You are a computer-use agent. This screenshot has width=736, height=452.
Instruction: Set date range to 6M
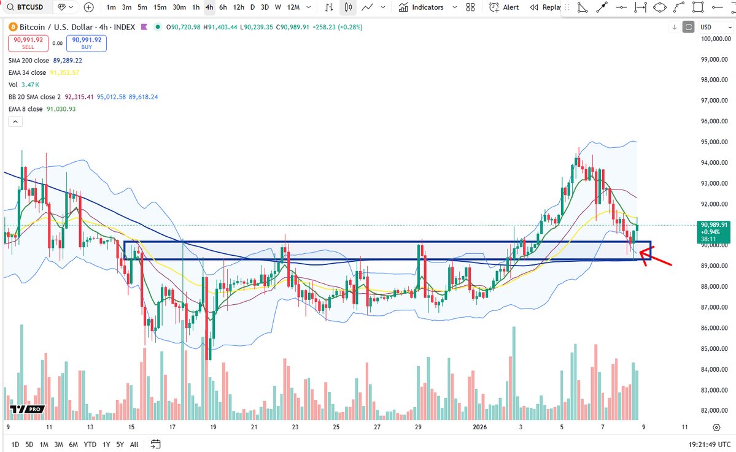(73, 444)
